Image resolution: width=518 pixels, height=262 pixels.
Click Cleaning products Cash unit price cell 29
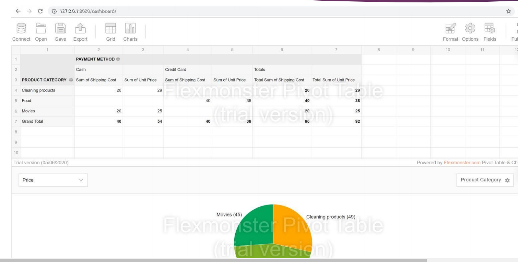[143, 91]
